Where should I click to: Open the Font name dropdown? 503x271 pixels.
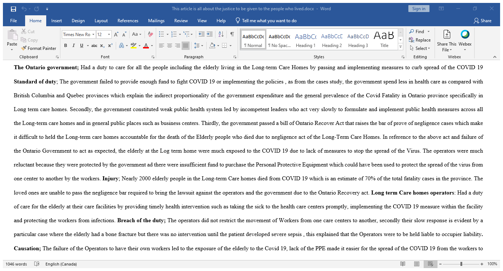click(x=93, y=35)
